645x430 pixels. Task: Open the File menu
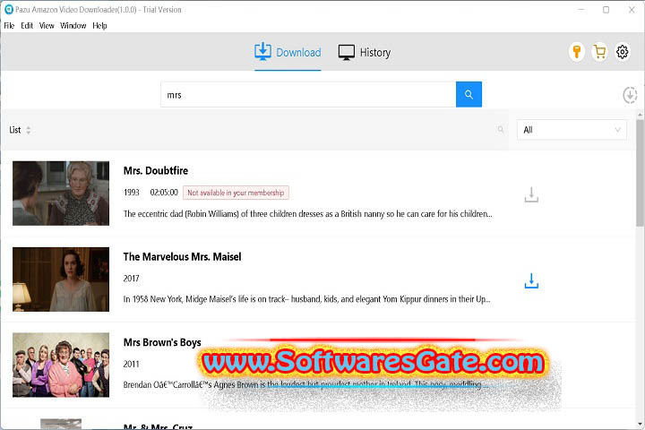click(x=9, y=25)
